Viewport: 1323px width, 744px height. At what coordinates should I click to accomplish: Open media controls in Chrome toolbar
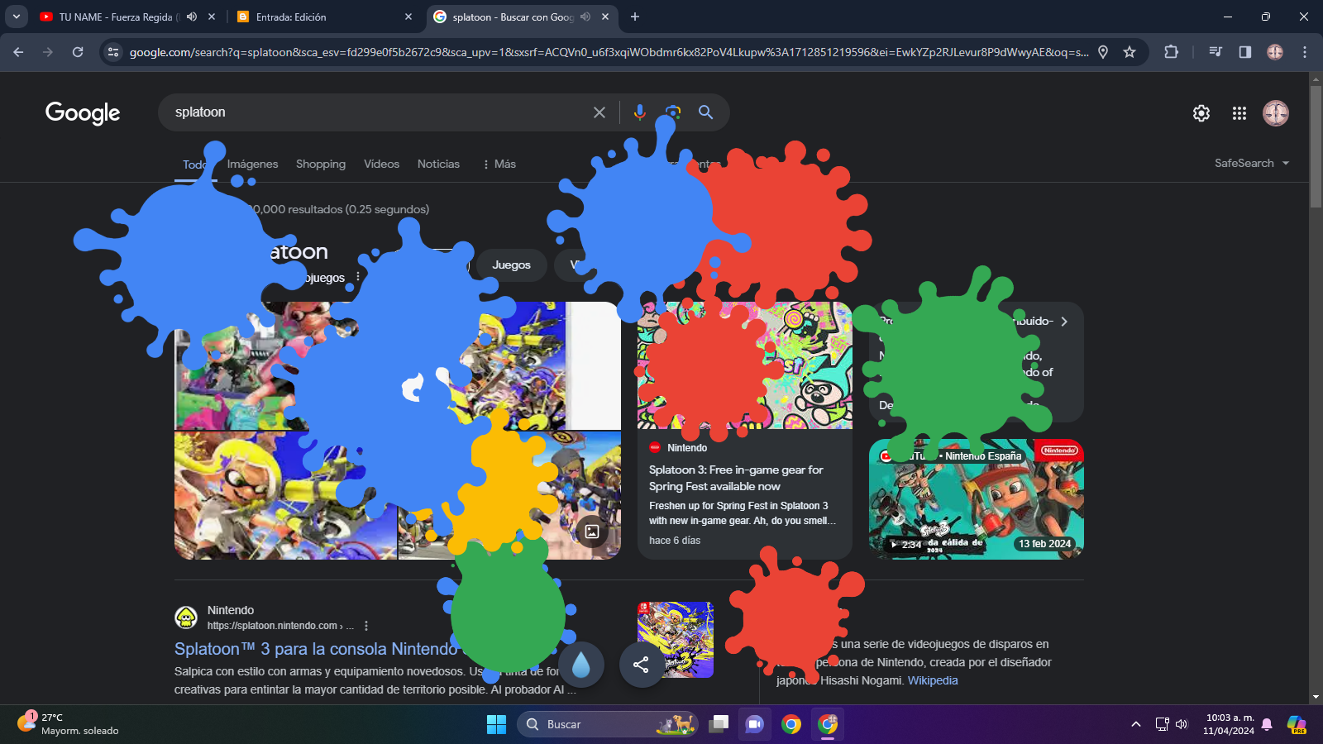[x=1216, y=52]
